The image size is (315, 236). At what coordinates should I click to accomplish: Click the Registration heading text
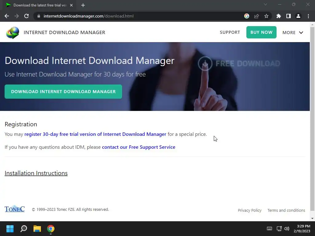21,124
